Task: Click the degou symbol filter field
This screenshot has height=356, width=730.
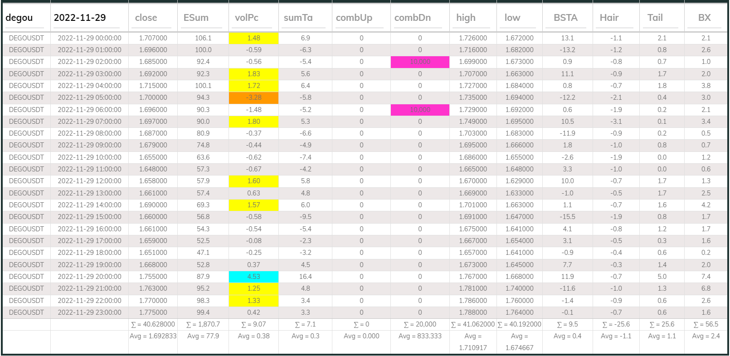Action: tap(26, 18)
